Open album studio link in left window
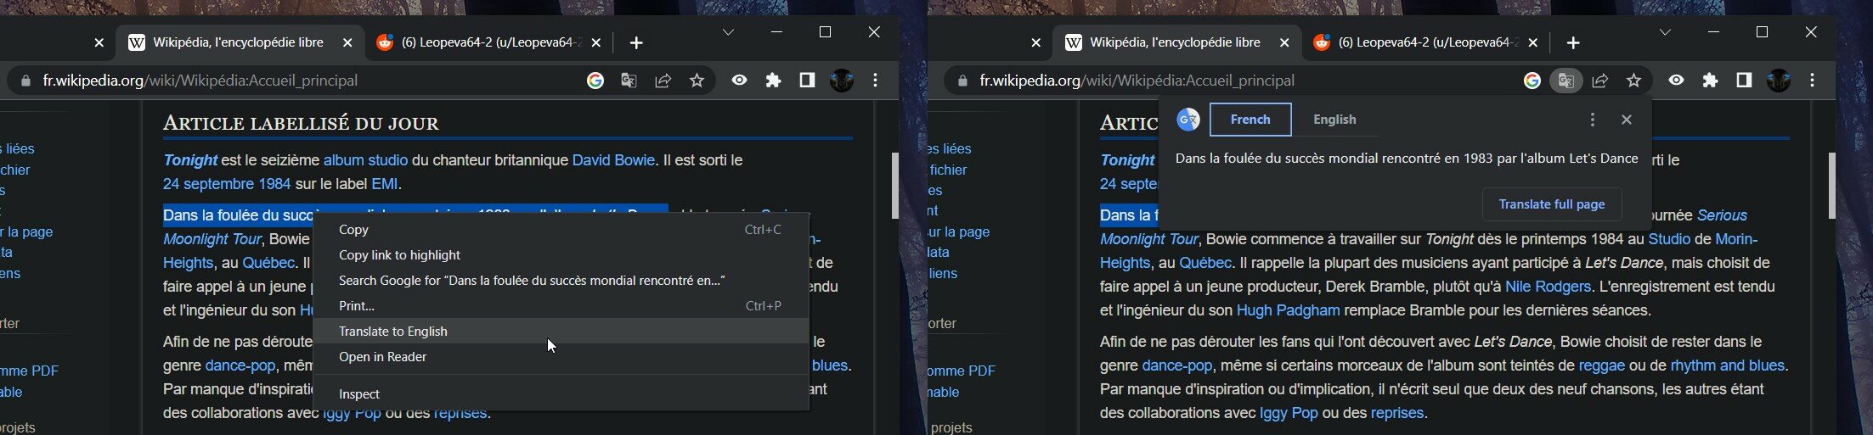The height and width of the screenshot is (435, 1873). (x=365, y=159)
